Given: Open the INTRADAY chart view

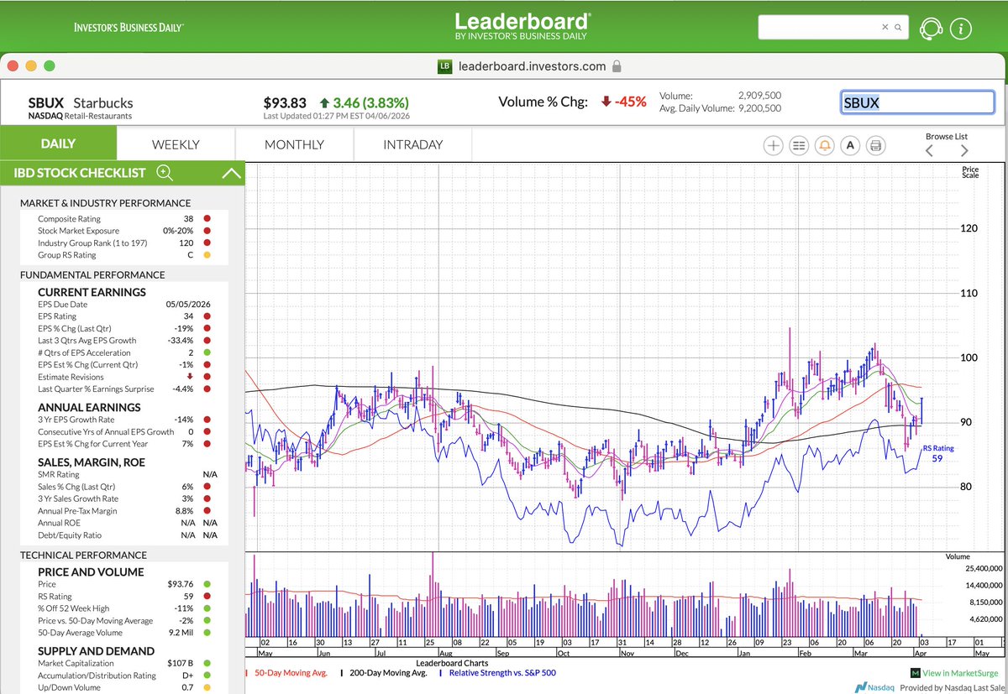Looking at the screenshot, I should coord(412,144).
